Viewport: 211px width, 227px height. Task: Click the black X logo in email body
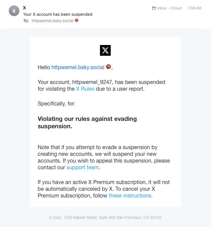[105, 50]
